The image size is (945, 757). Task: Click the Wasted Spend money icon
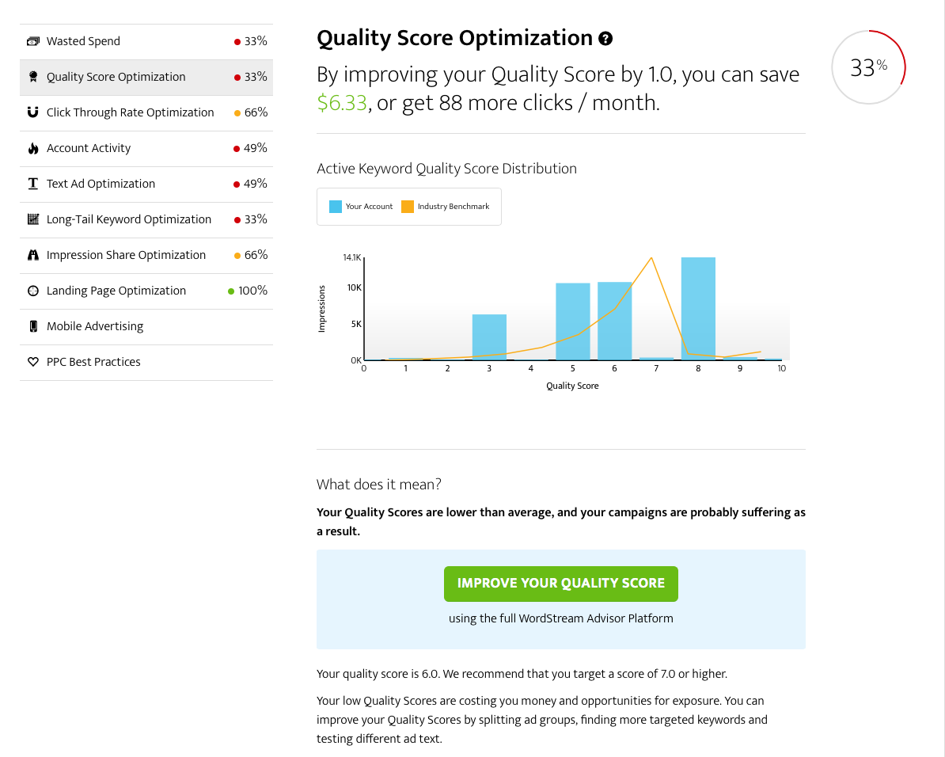[x=33, y=41]
